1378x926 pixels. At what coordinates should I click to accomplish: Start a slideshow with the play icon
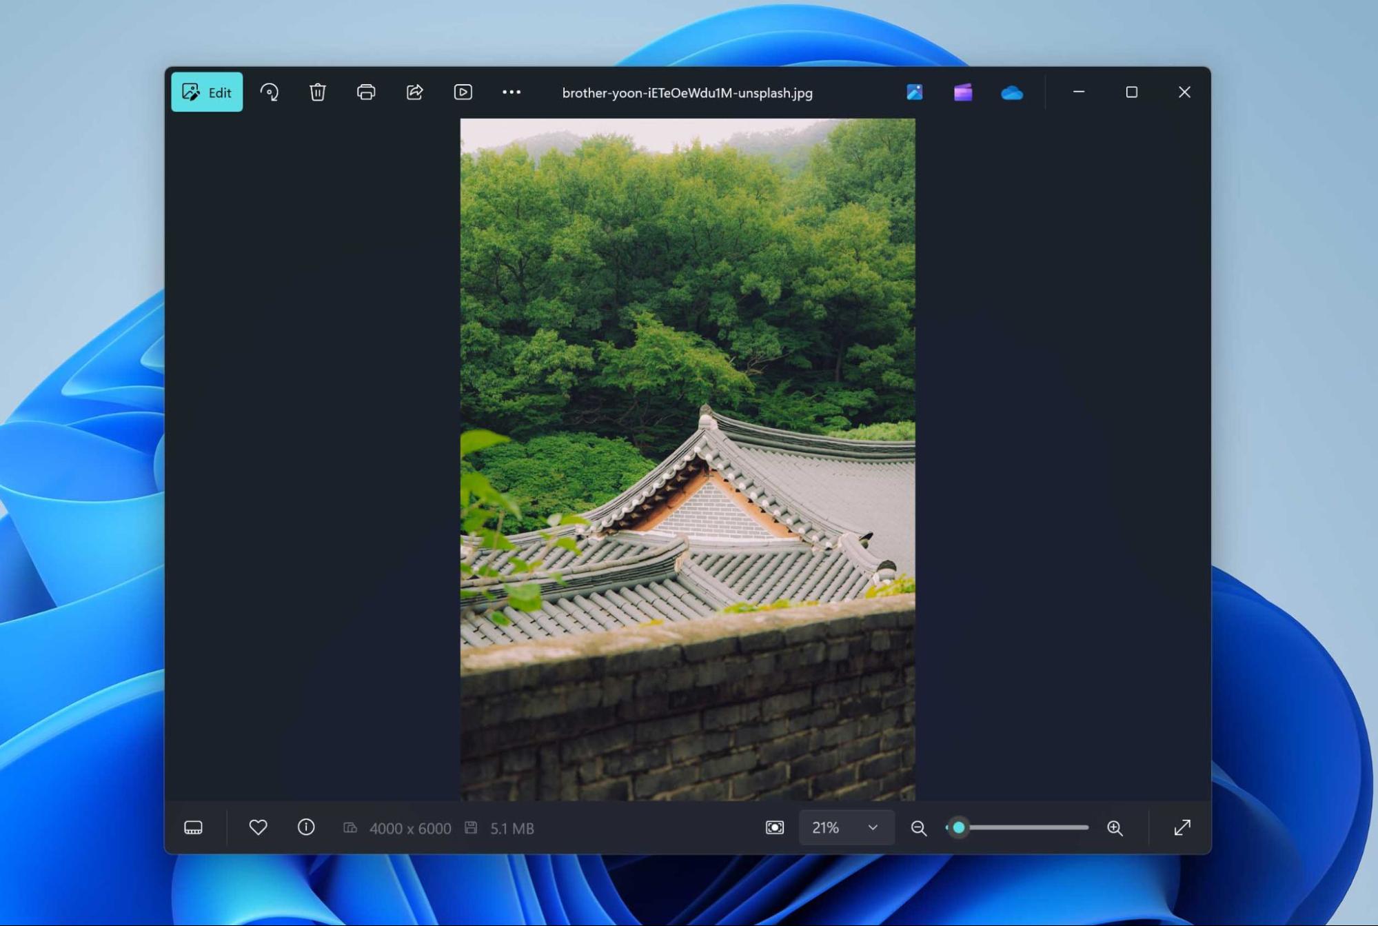(x=463, y=92)
